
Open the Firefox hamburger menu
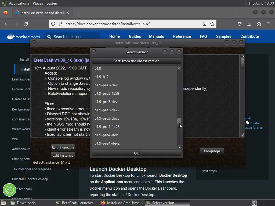click(269, 24)
